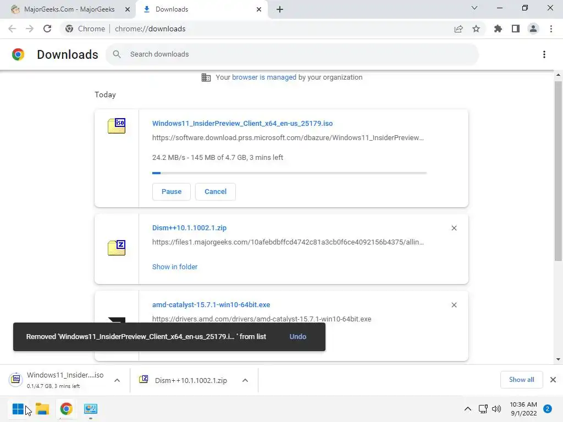Click the ISO download progress bar
Screen dimensions: 563x422
(289, 173)
